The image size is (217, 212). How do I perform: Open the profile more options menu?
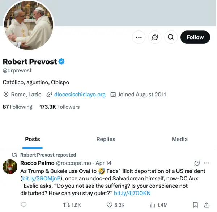coord(139,37)
